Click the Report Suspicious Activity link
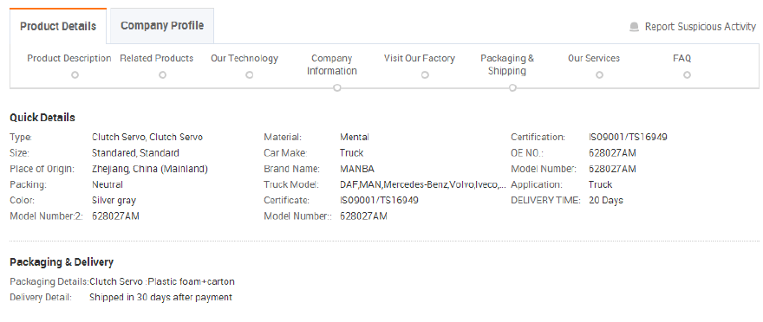 pos(701,27)
